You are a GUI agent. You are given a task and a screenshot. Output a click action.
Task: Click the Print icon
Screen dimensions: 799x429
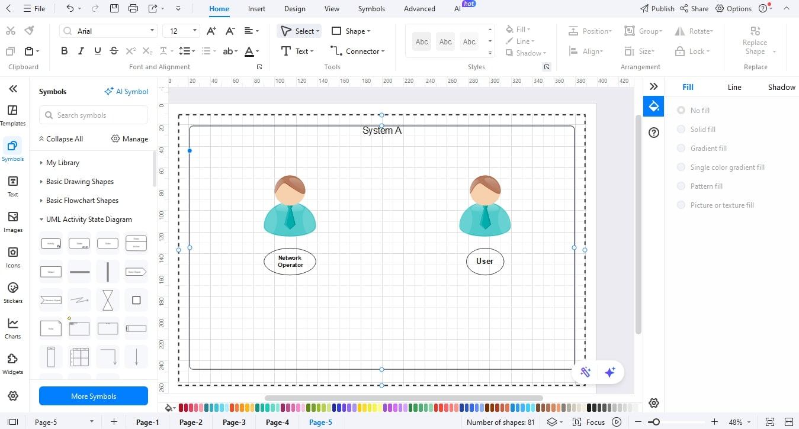[x=133, y=8]
